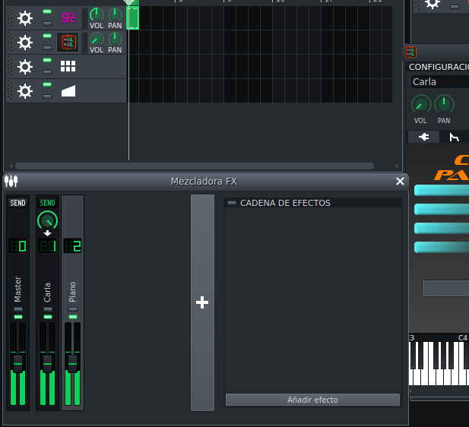
Task: Click the Piano channel volume fader handle
Action: point(73,364)
